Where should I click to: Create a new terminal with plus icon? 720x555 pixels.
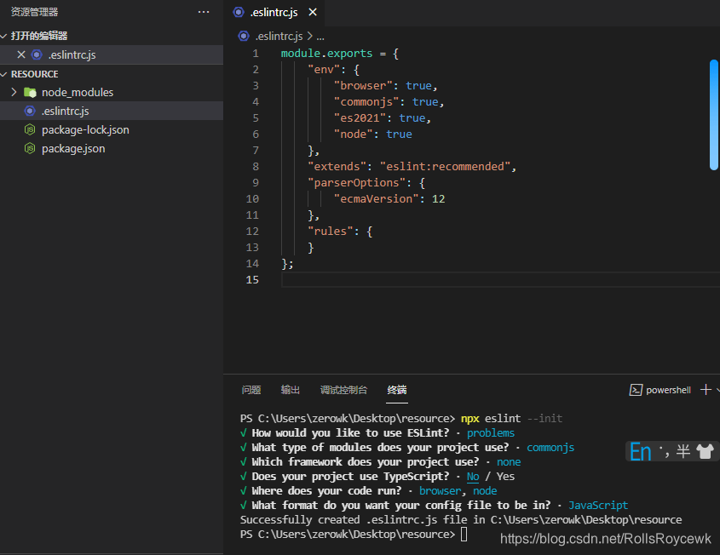pyautogui.click(x=706, y=390)
